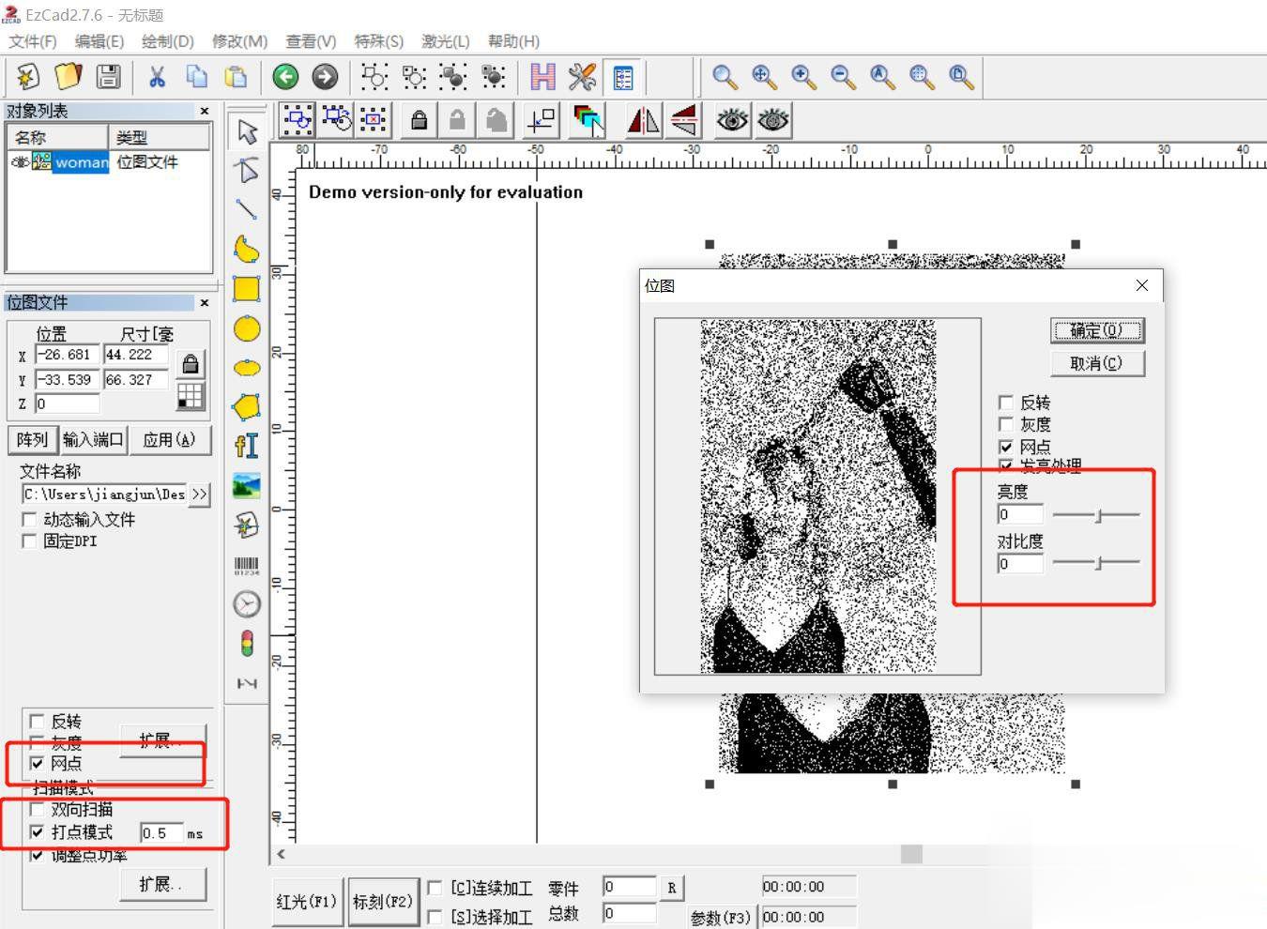Image resolution: width=1267 pixels, height=929 pixels.
Task: Click the Zoom magnifier icon
Action: click(724, 76)
